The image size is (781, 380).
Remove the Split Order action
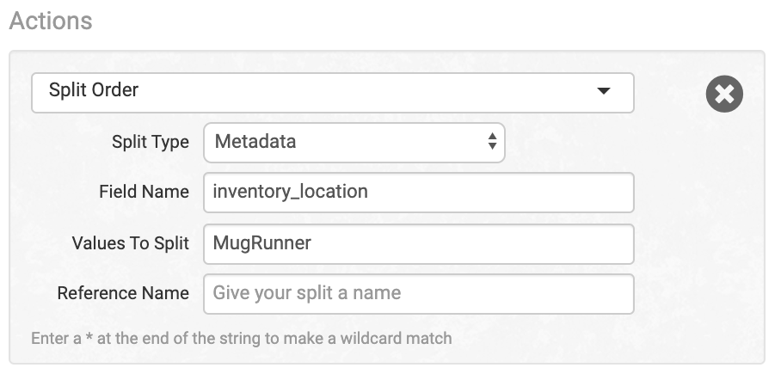point(724,94)
